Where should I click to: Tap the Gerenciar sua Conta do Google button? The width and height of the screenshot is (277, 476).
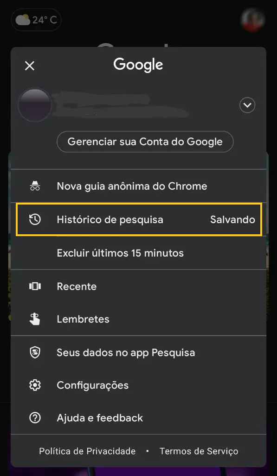point(145,142)
